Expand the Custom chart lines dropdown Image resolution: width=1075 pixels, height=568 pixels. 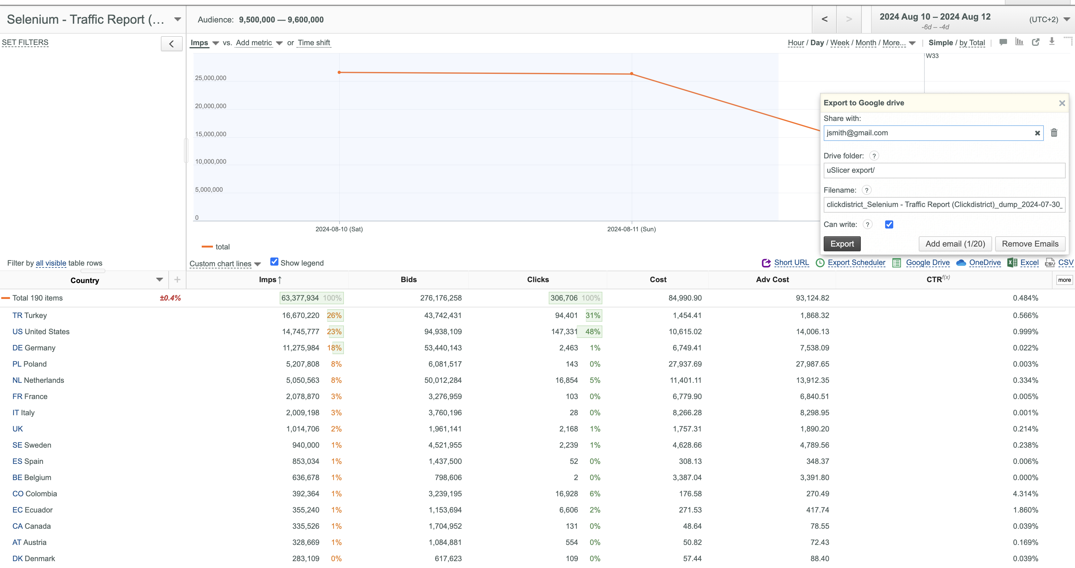pyautogui.click(x=225, y=264)
